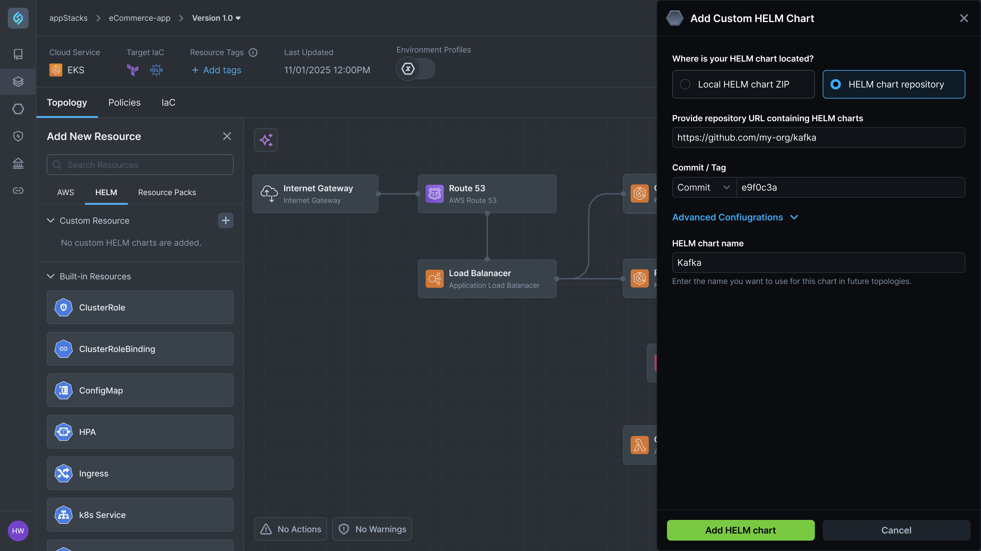This screenshot has width=981, height=551.
Task: Open the book/docs sidebar icon
Action: [18, 54]
